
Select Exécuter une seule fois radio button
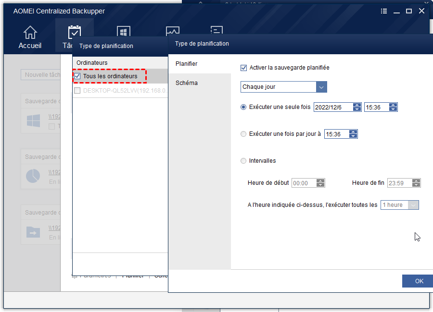pos(243,107)
